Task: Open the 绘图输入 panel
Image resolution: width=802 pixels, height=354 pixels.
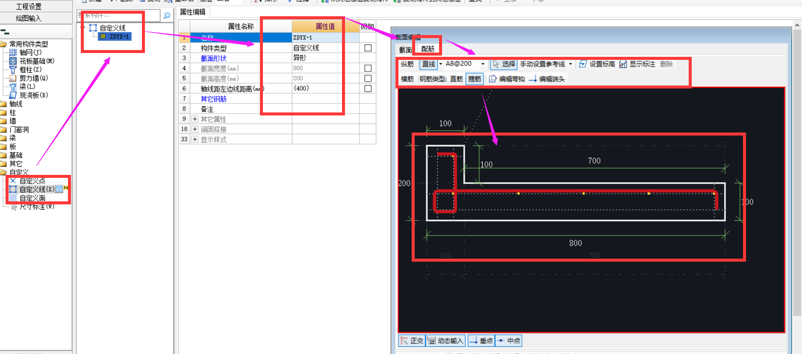Action: 29,18
